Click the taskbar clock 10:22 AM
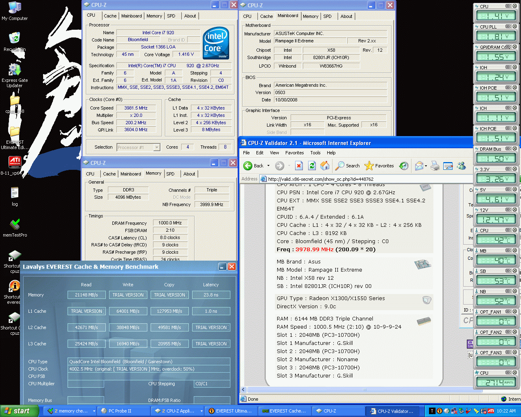This screenshot has width=521, height=417. coord(506,411)
